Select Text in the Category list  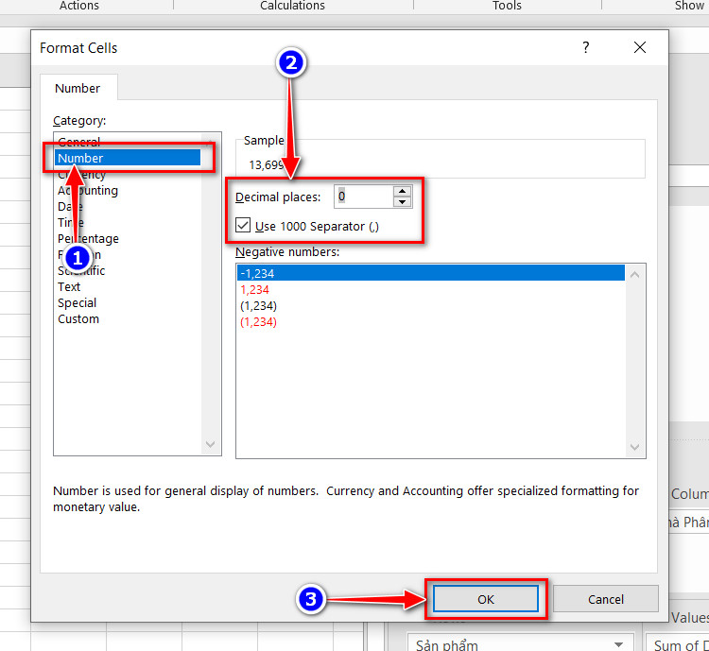click(x=69, y=286)
